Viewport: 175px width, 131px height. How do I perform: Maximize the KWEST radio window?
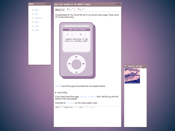117,4
